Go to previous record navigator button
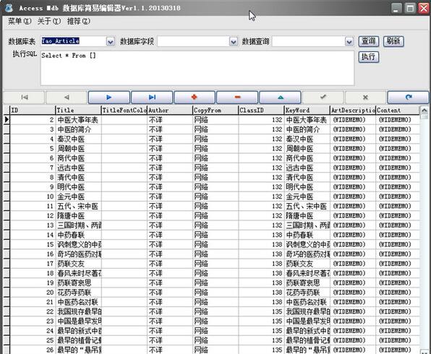The image size is (431, 354). pyautogui.click(x=67, y=98)
